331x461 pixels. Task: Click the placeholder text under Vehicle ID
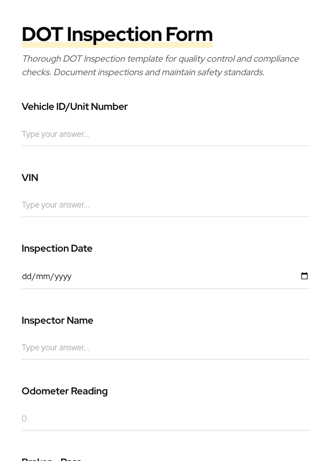pos(55,134)
